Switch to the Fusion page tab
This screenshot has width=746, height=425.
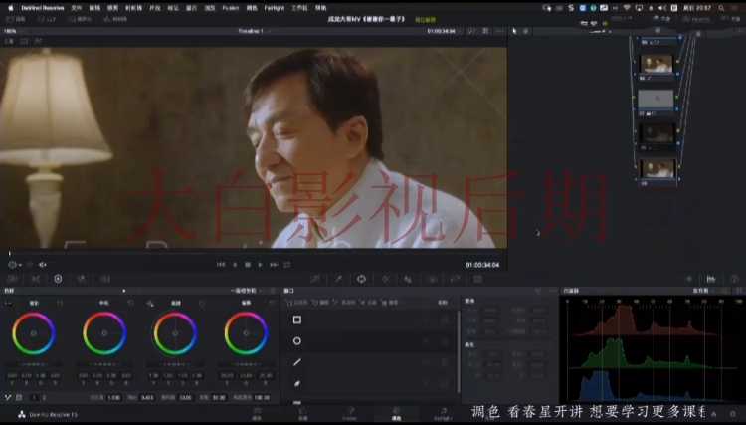tap(350, 414)
